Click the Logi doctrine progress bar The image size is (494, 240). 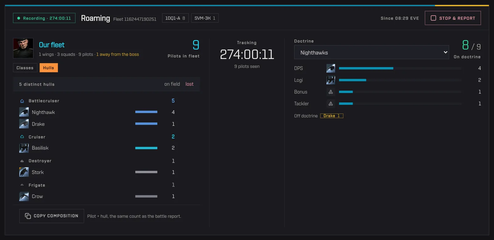(400, 80)
